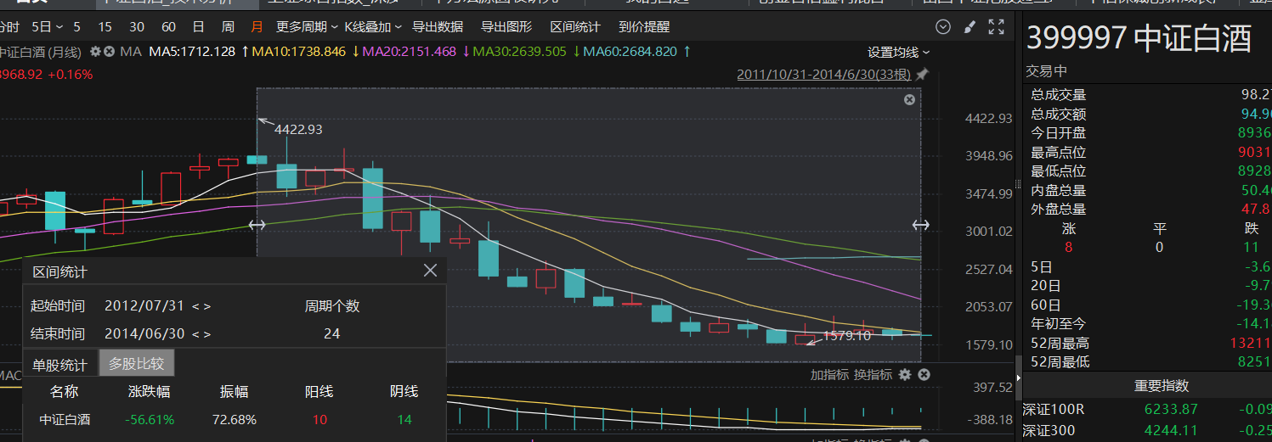Open MACD sub-chart settings gear

[x=905, y=375]
